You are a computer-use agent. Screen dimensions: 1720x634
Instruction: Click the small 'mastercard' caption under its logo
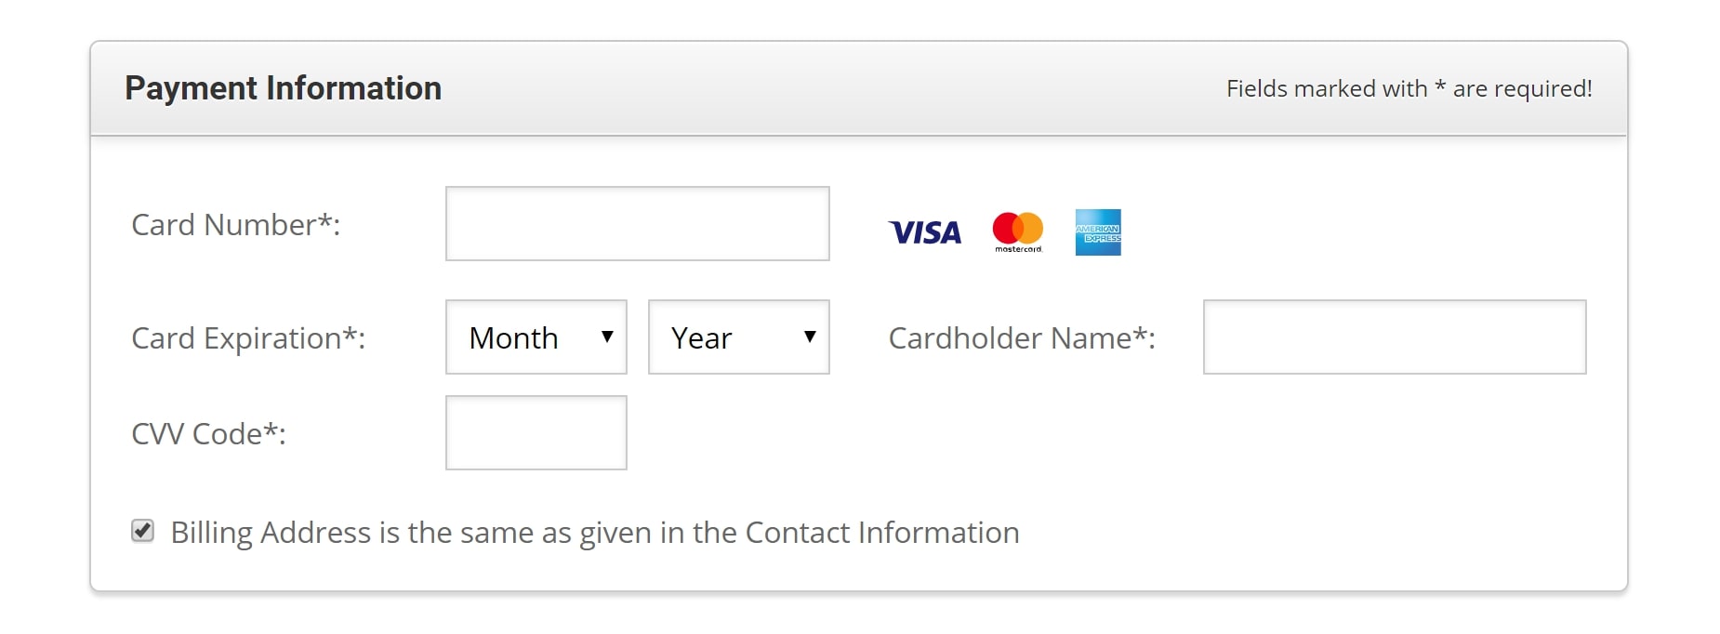[x=1019, y=249]
